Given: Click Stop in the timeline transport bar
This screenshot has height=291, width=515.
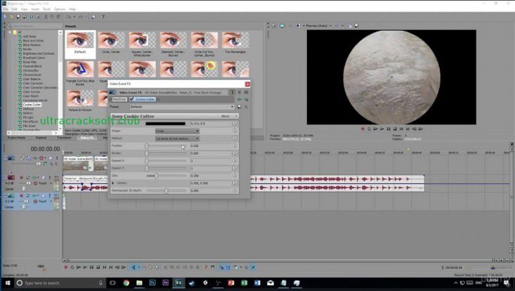Looking at the screenshot, I should click(98, 267).
